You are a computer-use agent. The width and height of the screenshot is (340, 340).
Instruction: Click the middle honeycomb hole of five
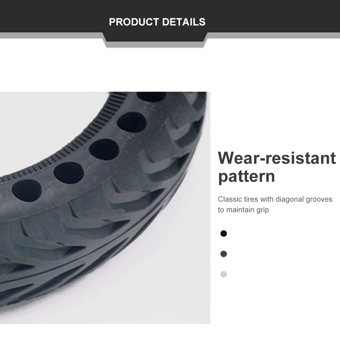pyautogui.click(x=104, y=149)
